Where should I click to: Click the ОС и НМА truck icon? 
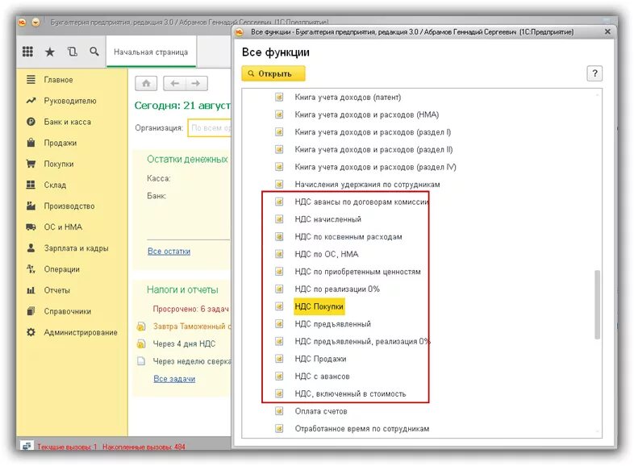31,227
